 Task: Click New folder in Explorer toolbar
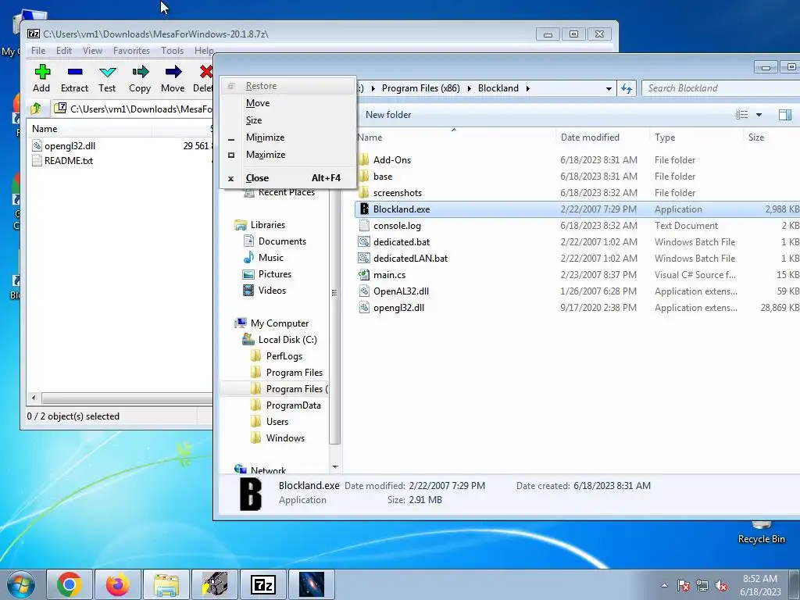(x=387, y=115)
